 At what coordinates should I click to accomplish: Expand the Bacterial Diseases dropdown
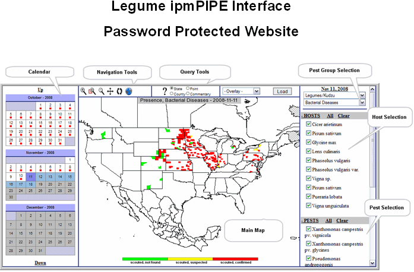[362, 102]
